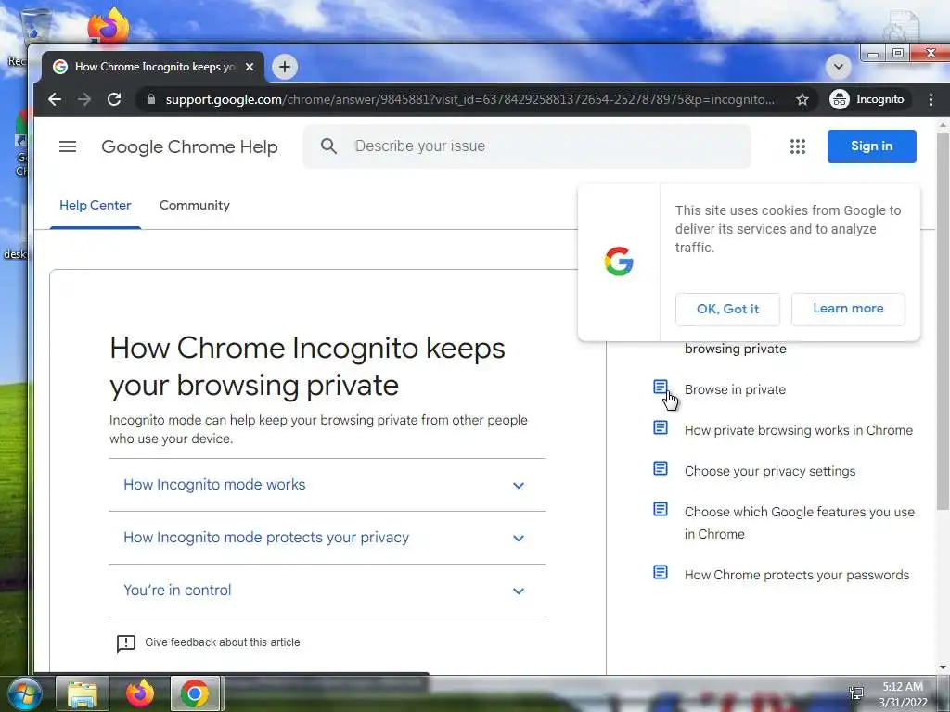This screenshot has height=712, width=950.
Task: Click the Google logo in cookie notice
Action: (619, 261)
